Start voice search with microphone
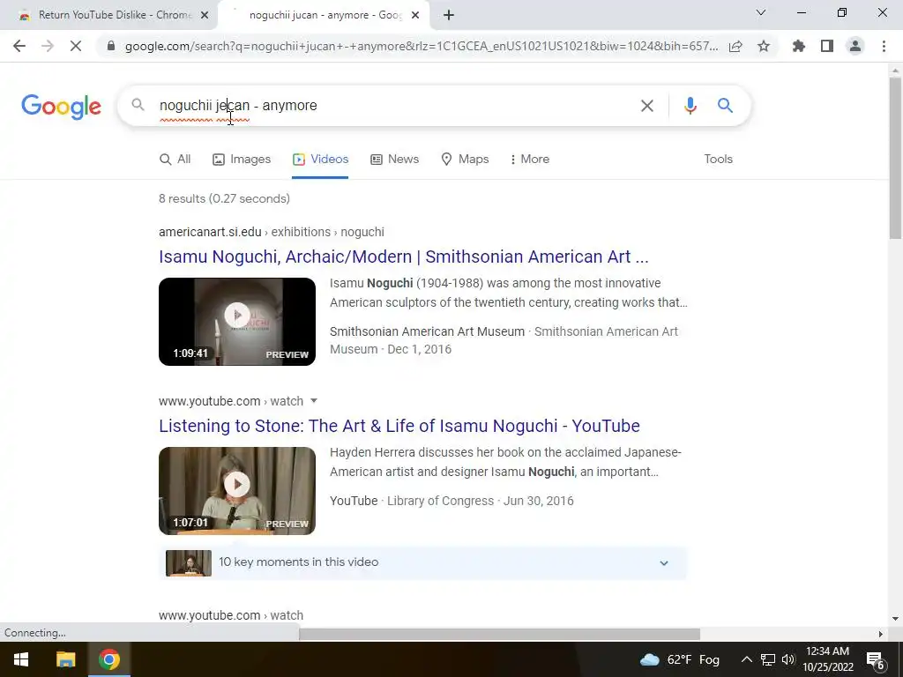Viewport: 903px width, 677px height. coord(690,106)
